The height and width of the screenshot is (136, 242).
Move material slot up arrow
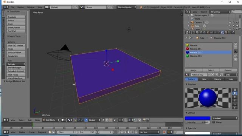[236, 56]
